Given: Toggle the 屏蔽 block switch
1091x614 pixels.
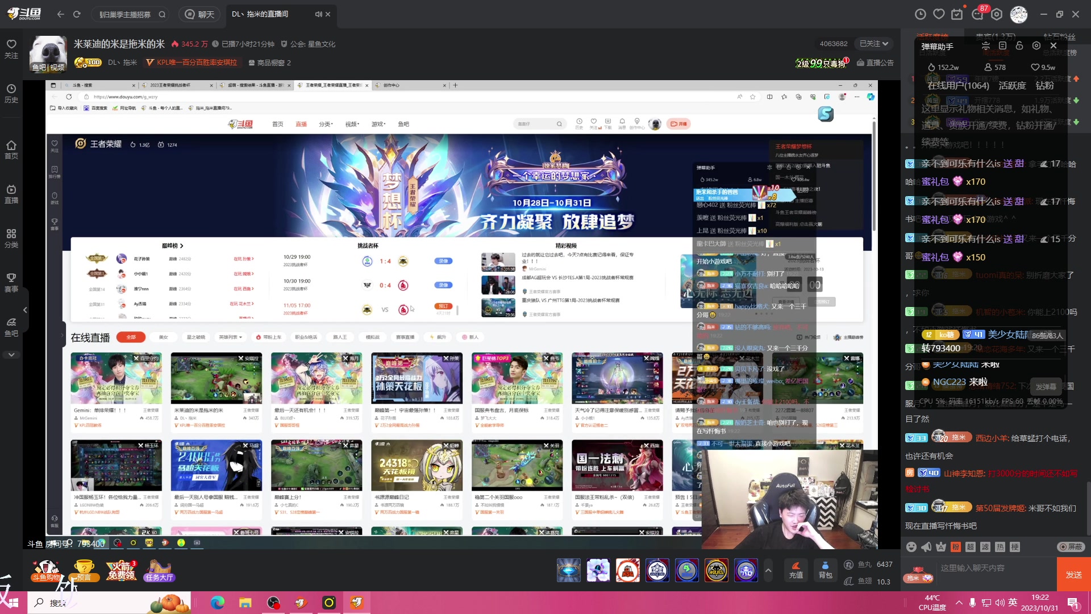Looking at the screenshot, I should tap(1071, 546).
